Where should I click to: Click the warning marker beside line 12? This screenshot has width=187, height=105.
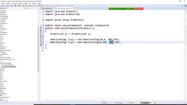tap(41, 42)
